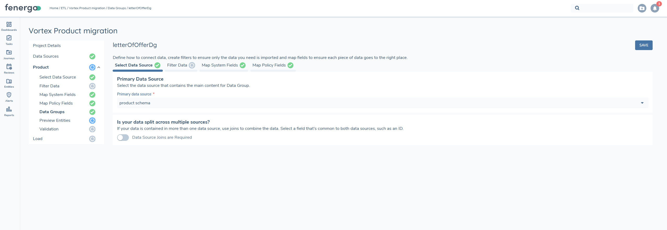Click the status icon beside sidebar Filter Data
The width and height of the screenshot is (667, 230).
click(x=92, y=86)
